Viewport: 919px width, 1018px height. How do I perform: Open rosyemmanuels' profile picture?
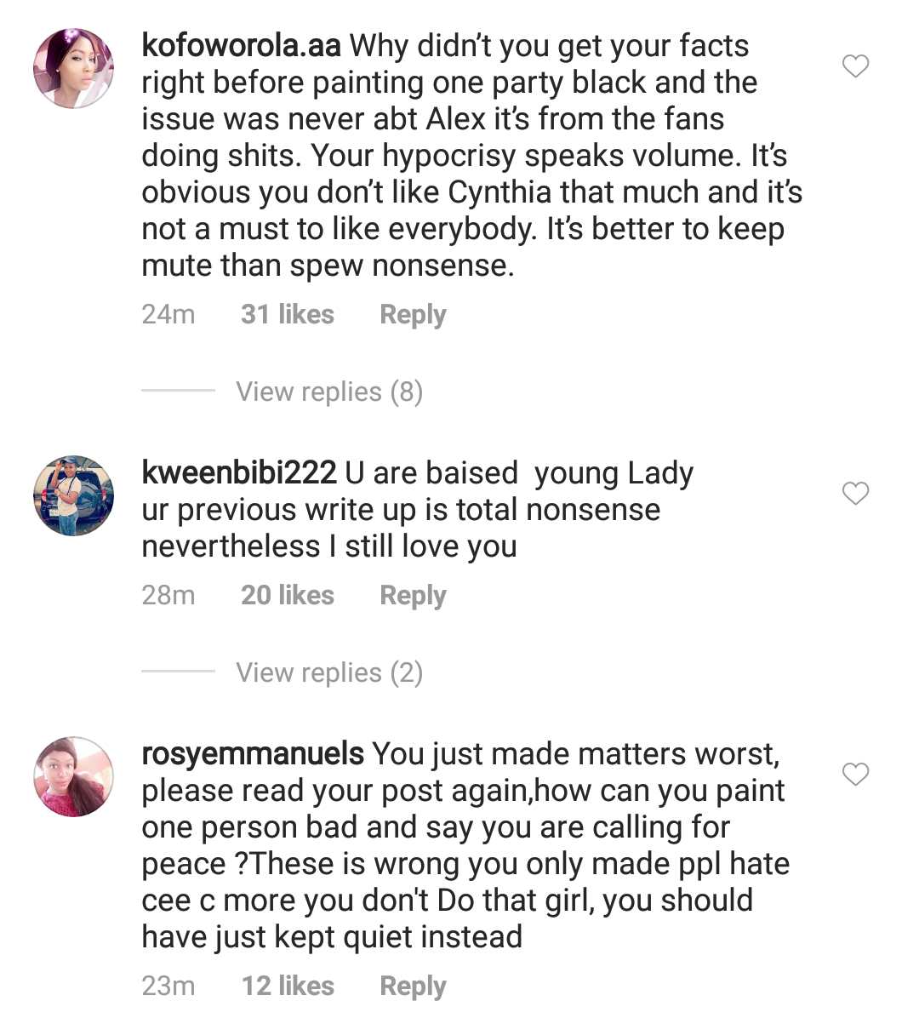(x=73, y=776)
